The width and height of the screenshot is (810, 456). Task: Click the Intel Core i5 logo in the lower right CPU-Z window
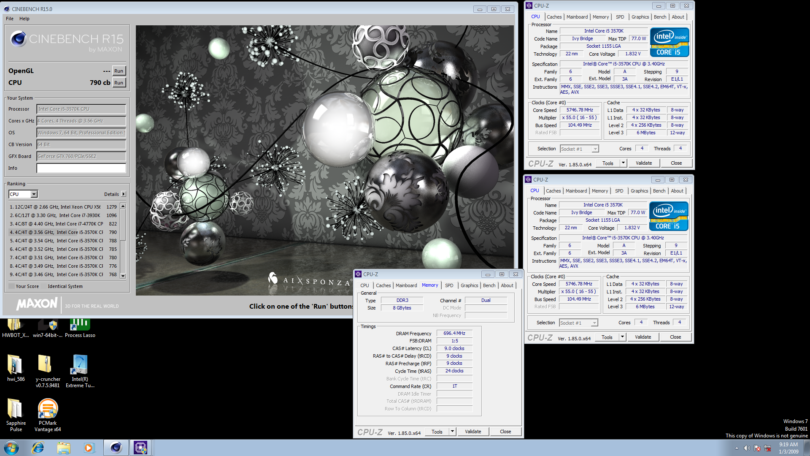tap(669, 216)
